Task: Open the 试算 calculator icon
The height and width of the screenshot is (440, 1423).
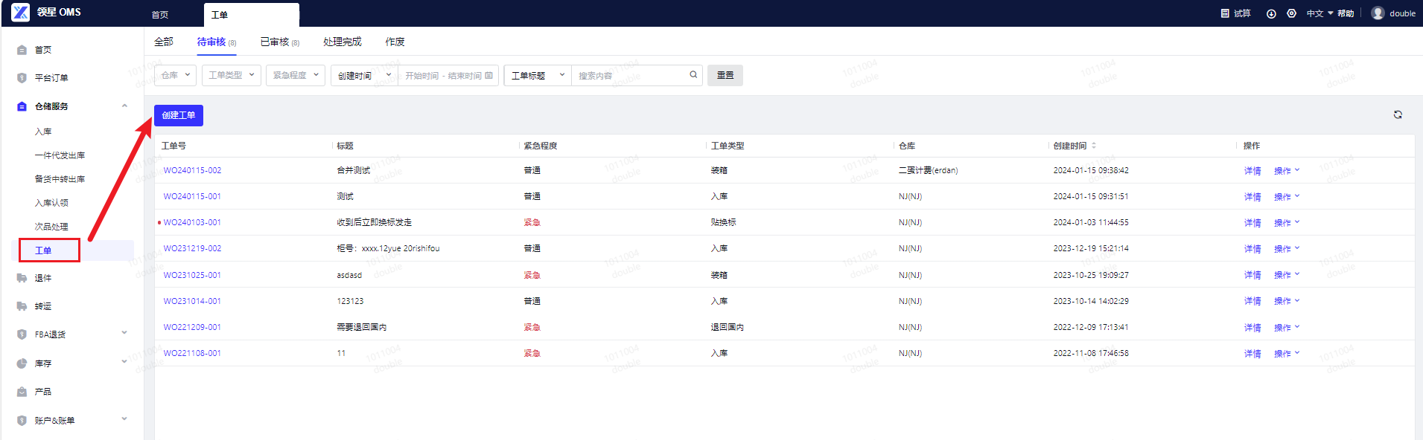Action: (x=1225, y=13)
